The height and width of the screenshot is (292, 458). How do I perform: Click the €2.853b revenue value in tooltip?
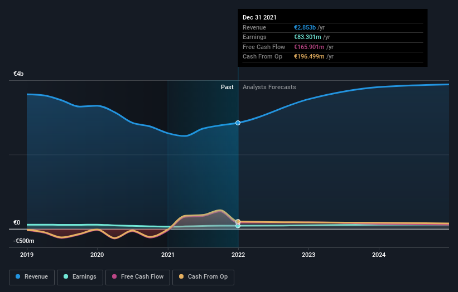(305, 27)
